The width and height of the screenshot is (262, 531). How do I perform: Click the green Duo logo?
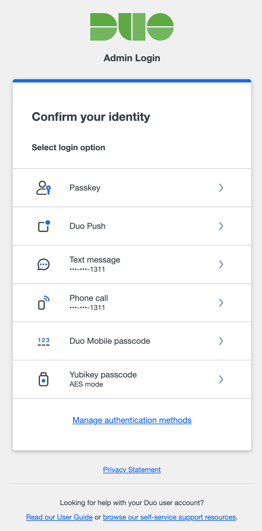click(x=132, y=27)
